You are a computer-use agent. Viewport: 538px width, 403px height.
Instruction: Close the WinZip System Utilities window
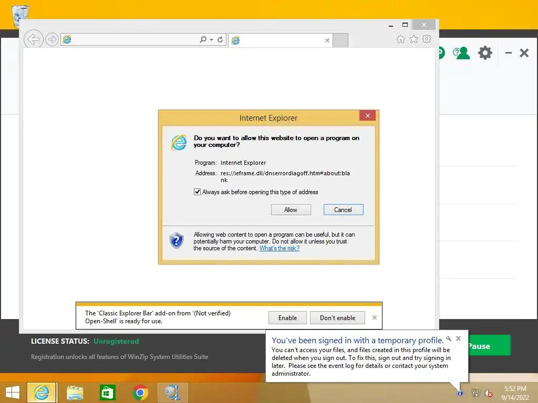tap(524, 53)
